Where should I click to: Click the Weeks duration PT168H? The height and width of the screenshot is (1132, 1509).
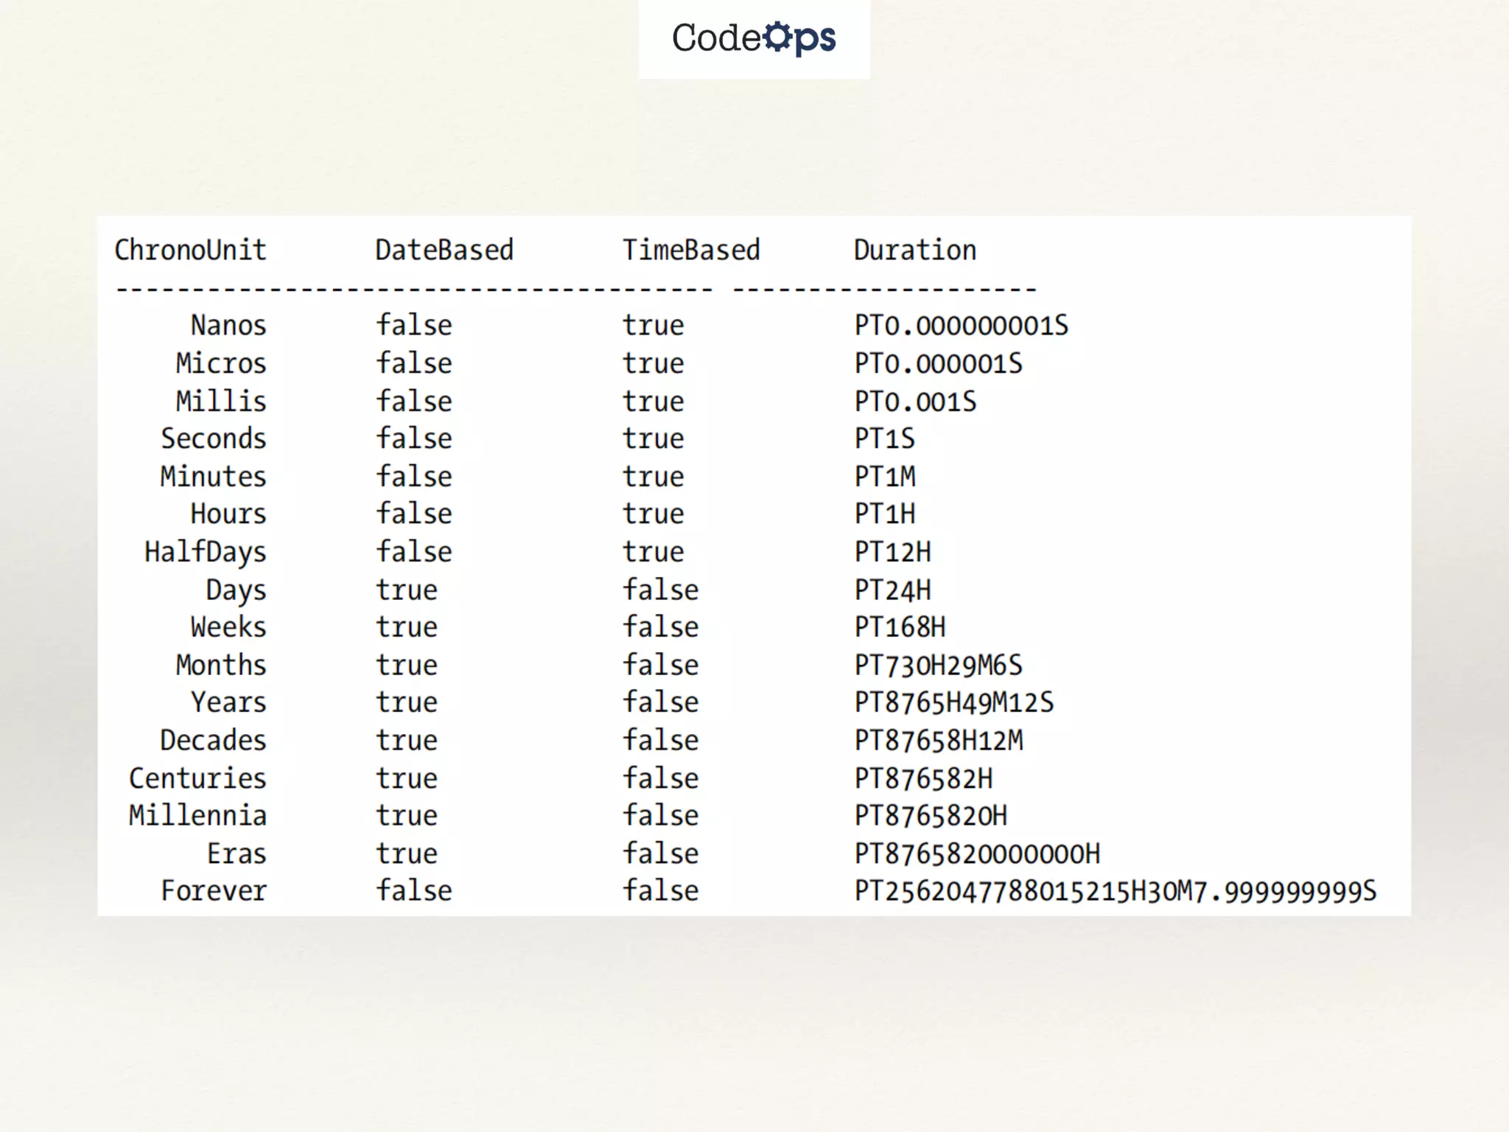(900, 628)
